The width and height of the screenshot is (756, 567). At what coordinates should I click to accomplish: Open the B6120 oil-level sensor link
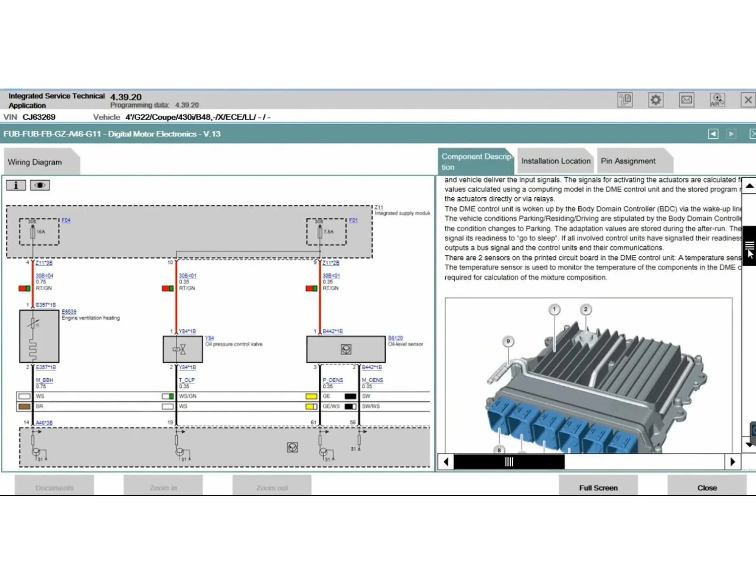click(395, 338)
